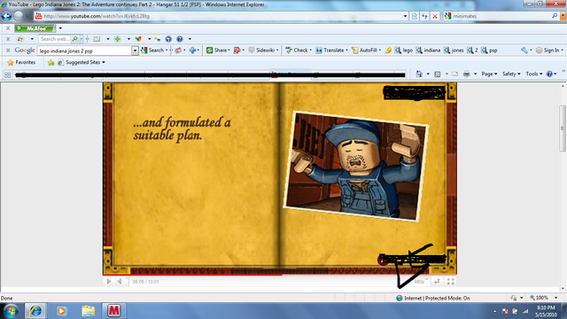The image size is (567, 319).
Task: Click the green circular toolbar icon
Action: (118, 39)
